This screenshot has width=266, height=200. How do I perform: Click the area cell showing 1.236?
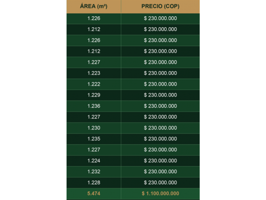point(94,106)
